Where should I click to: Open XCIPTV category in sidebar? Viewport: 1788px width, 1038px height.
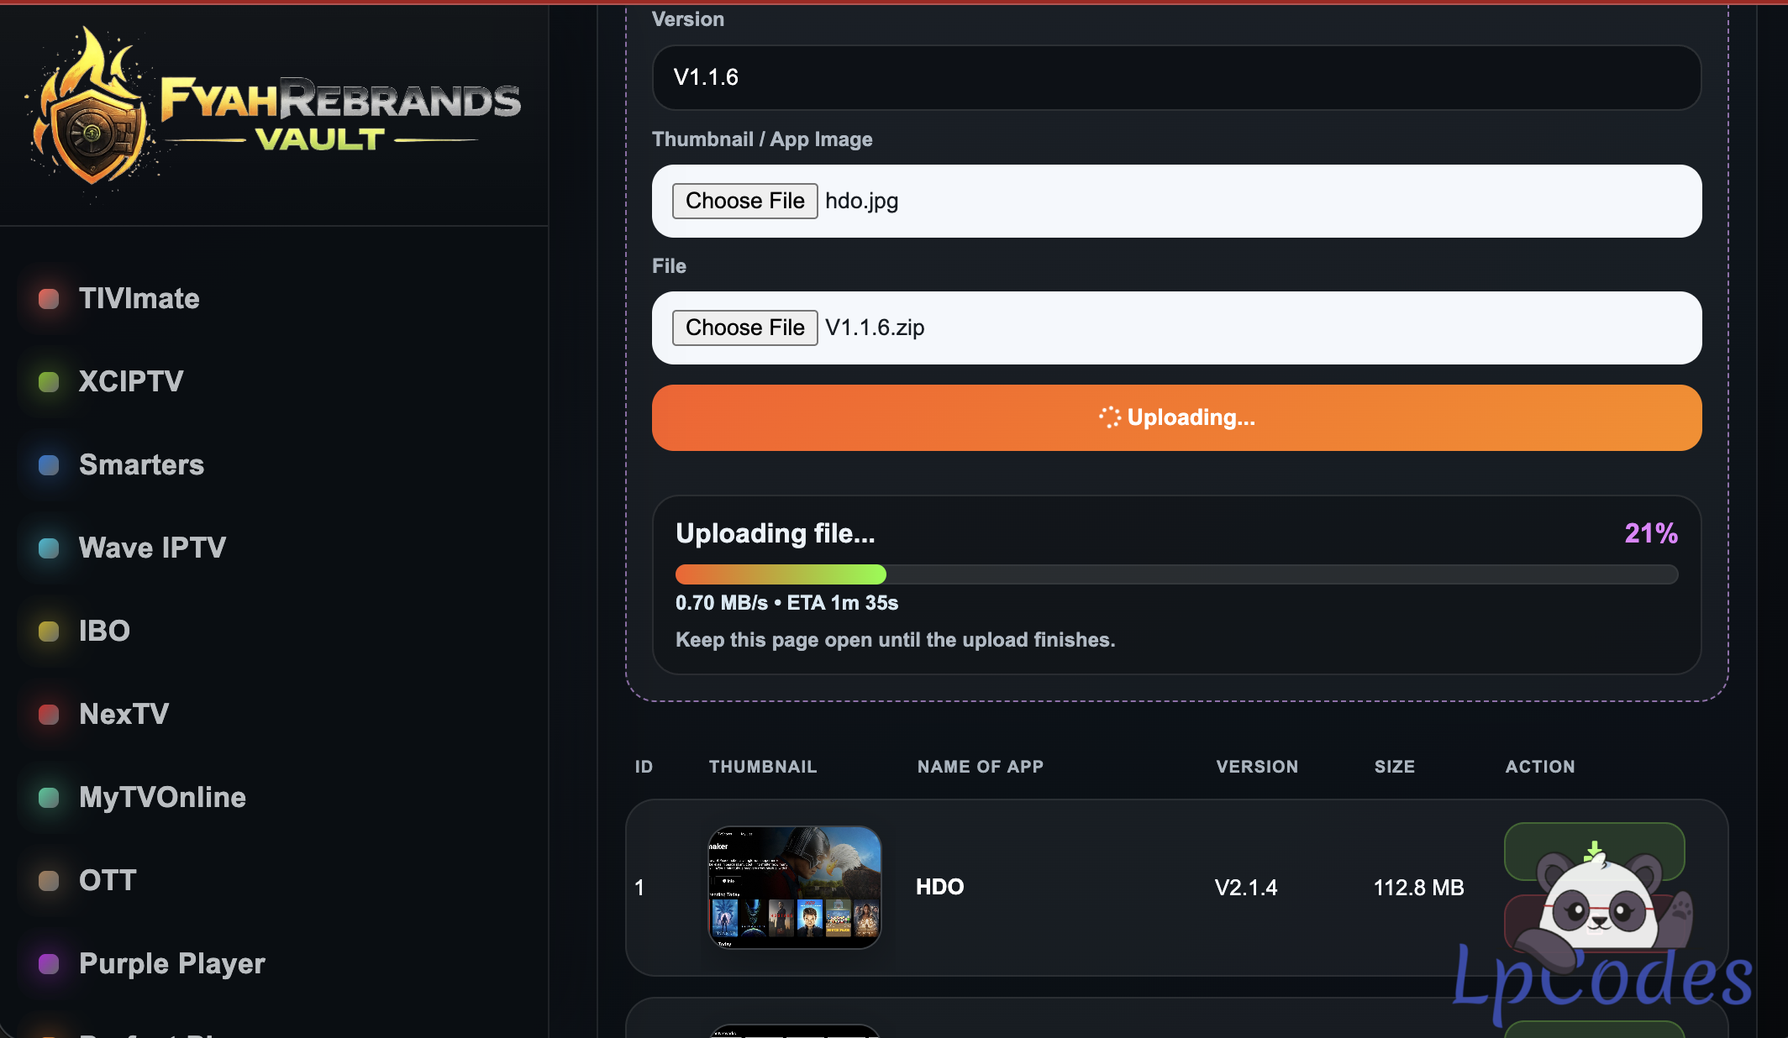click(x=131, y=382)
